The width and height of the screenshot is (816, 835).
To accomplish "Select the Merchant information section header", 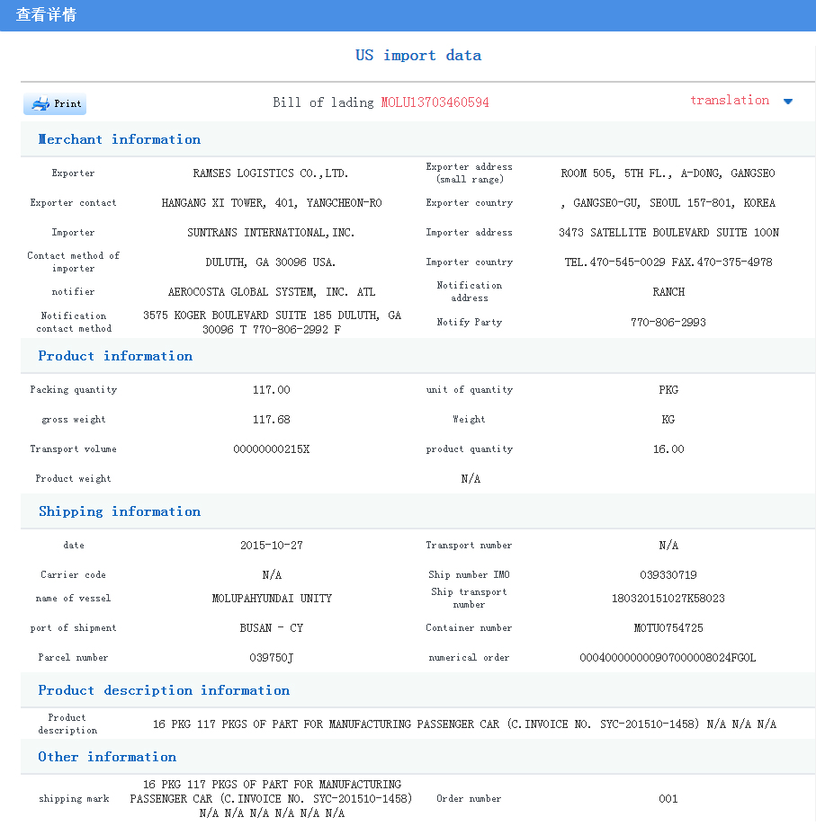I will pyautogui.click(x=119, y=139).
